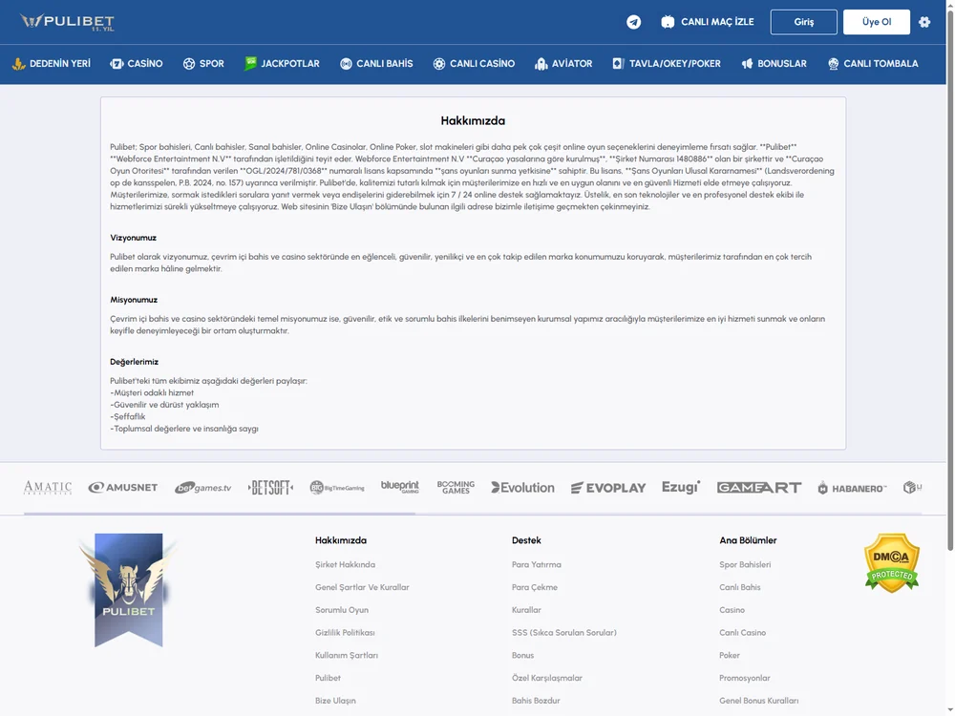
Task: Open the settings gear icon
Action: pyautogui.click(x=924, y=22)
